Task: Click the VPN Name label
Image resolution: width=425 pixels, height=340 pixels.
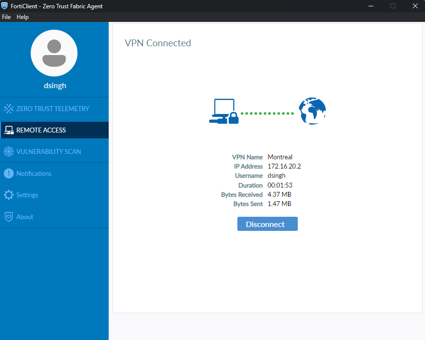Action: pyautogui.click(x=247, y=157)
